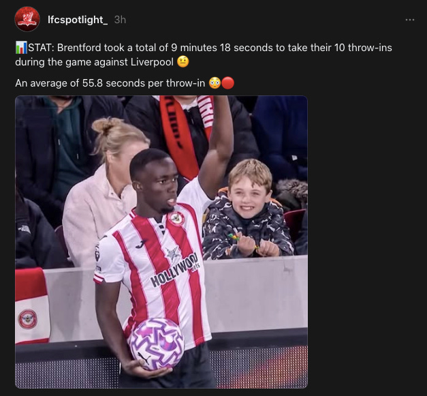Viewport: 427px width, 396px height.
Task: Click the Brentford crest on player's shirt
Action: pyautogui.click(x=176, y=219)
